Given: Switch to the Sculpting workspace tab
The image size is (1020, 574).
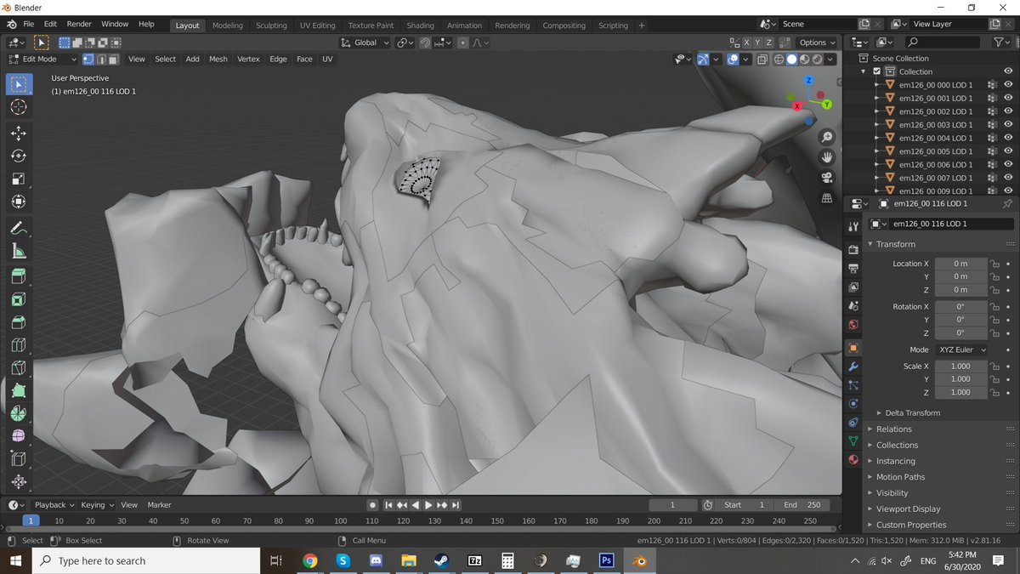Looking at the screenshot, I should [x=271, y=26].
